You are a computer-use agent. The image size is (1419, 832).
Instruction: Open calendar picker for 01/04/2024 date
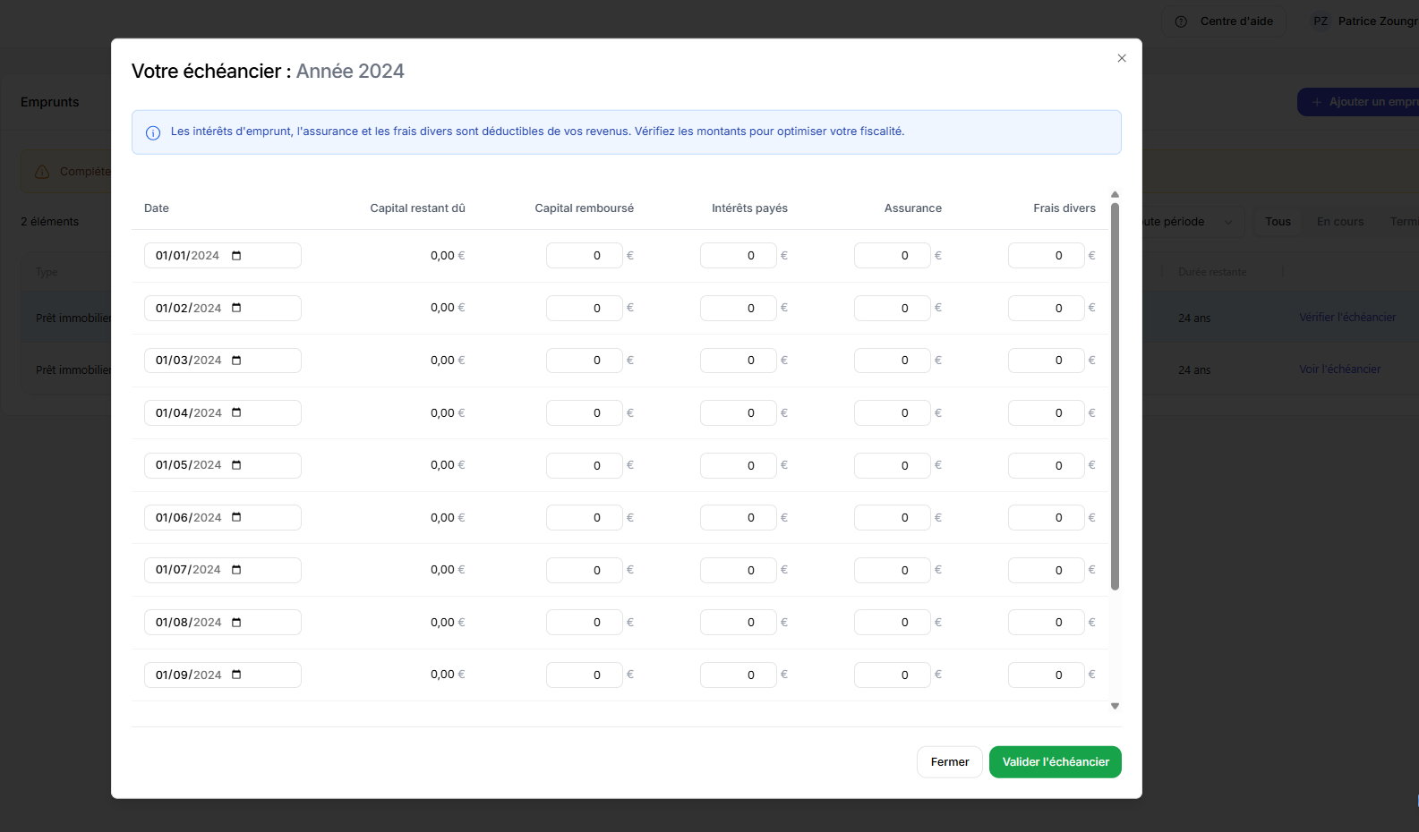pyautogui.click(x=236, y=412)
